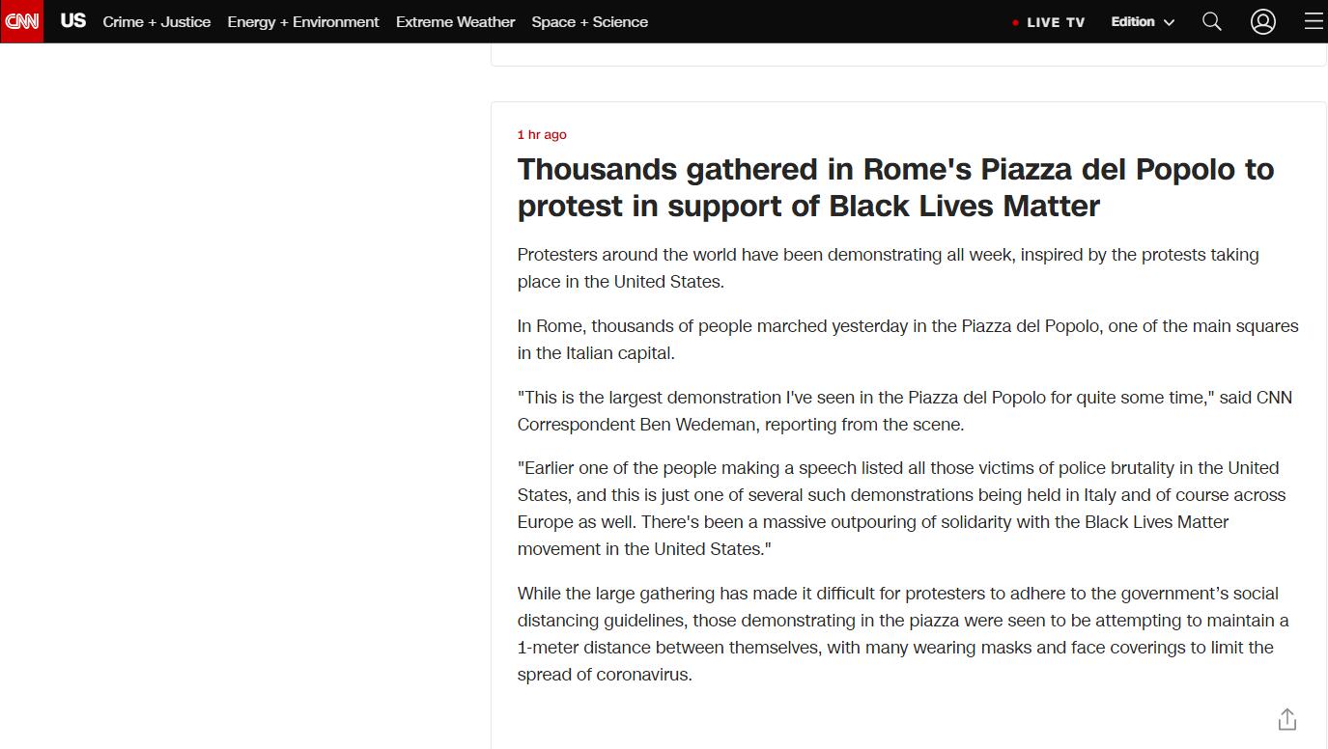The image size is (1328, 749).
Task: Open Energy + Environment section
Action: pyautogui.click(x=303, y=21)
